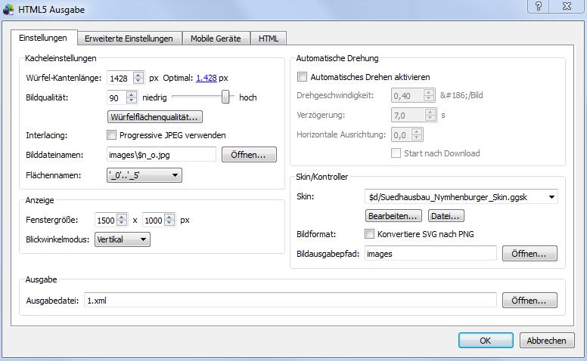Image resolution: width=587 pixels, height=361 pixels.
Task: Enable Progressive JPEG verwenden checkbox
Action: pyautogui.click(x=112, y=135)
